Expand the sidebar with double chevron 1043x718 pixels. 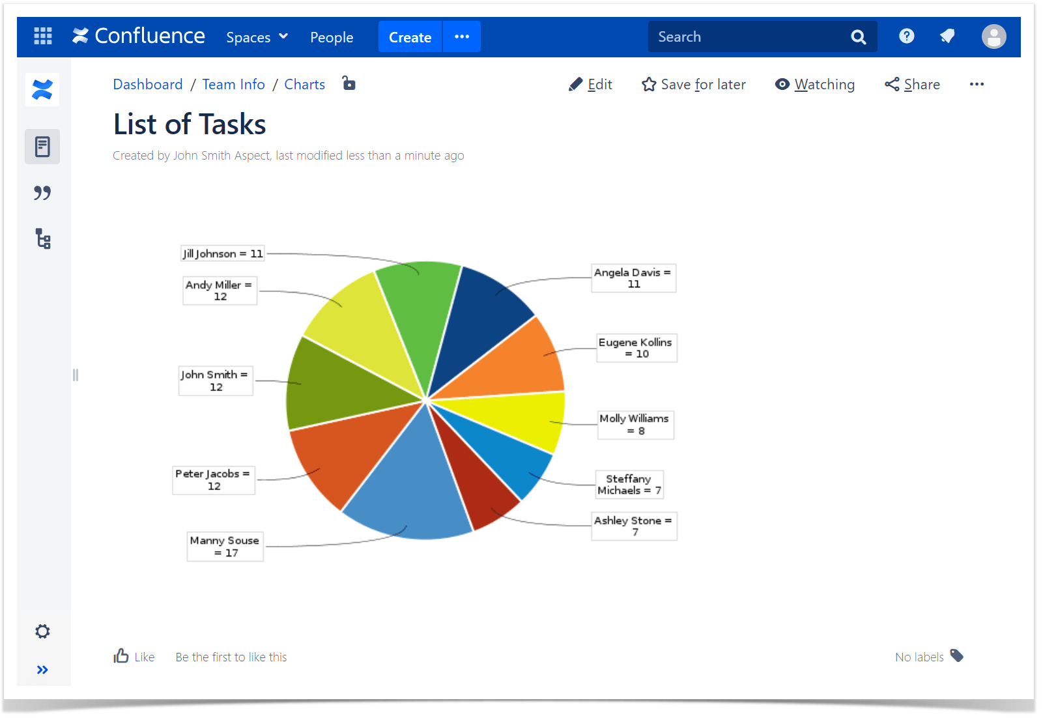(x=42, y=670)
